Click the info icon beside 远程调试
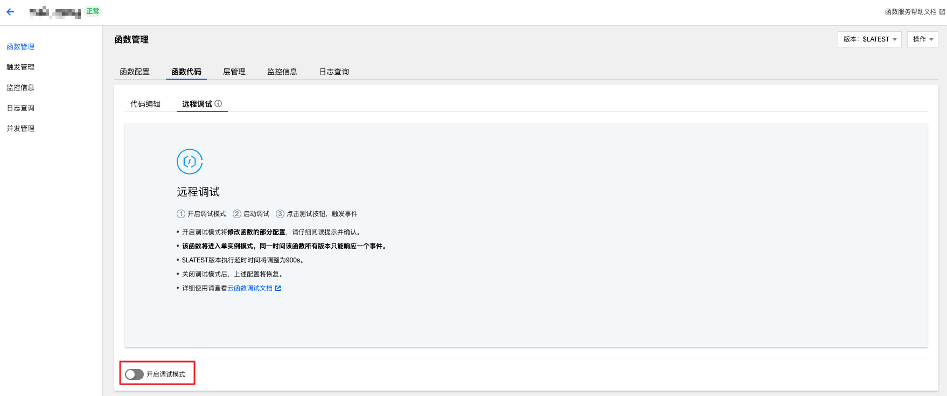Screen dimensions: 947x396 [218, 103]
